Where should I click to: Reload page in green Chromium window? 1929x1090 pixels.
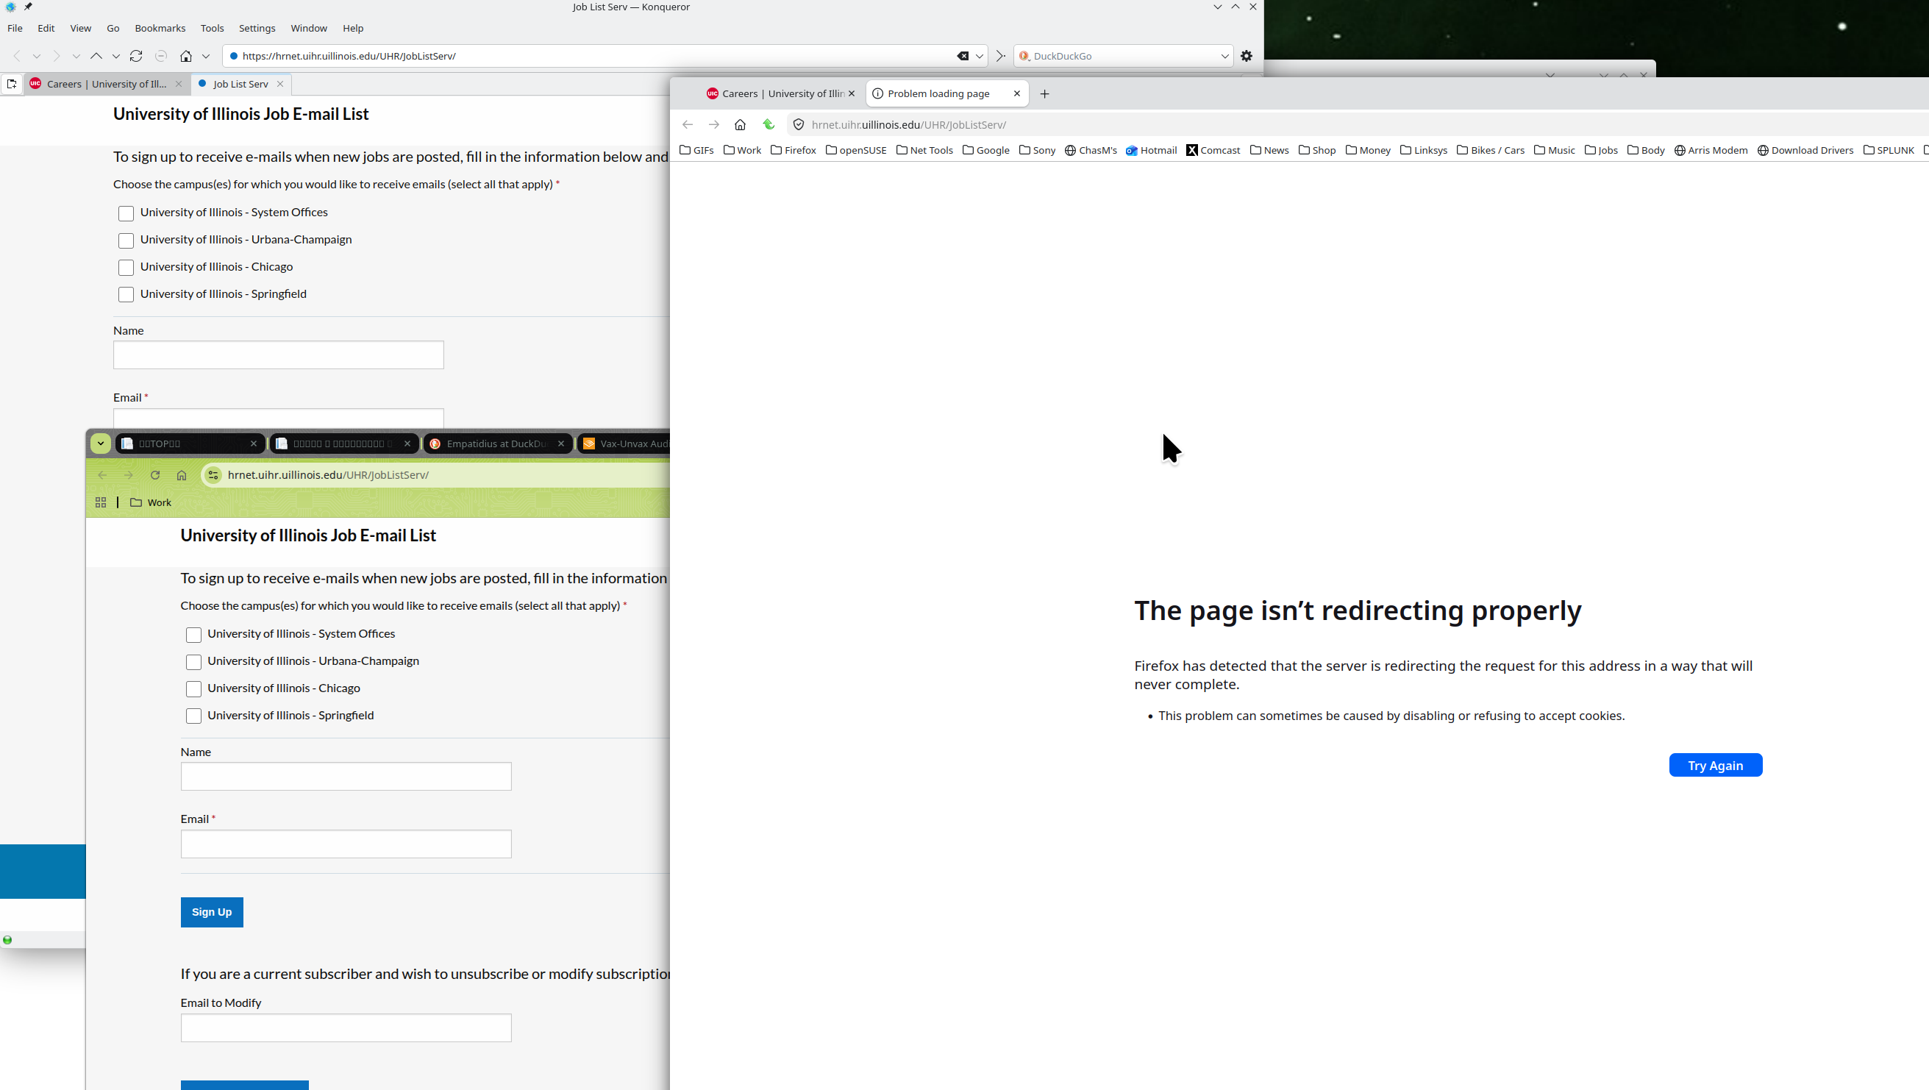coord(155,475)
